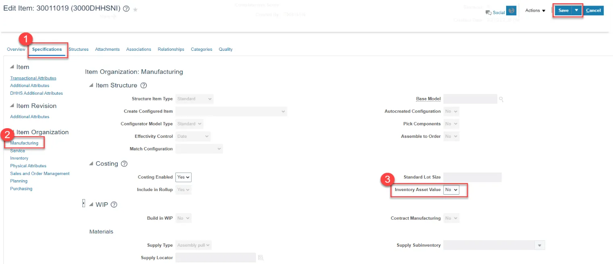
Task: Open Match Configuration dropdown
Action: point(199,149)
